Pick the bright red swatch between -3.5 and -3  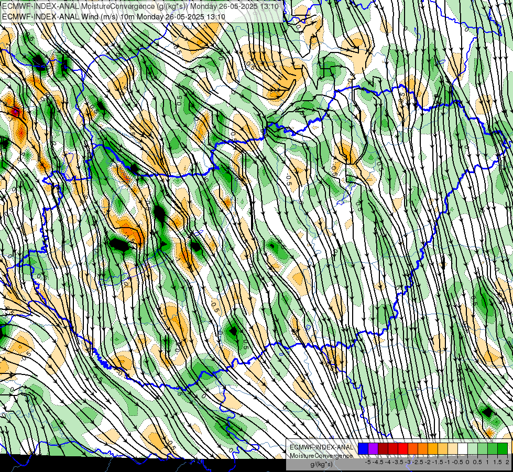tap(403, 448)
